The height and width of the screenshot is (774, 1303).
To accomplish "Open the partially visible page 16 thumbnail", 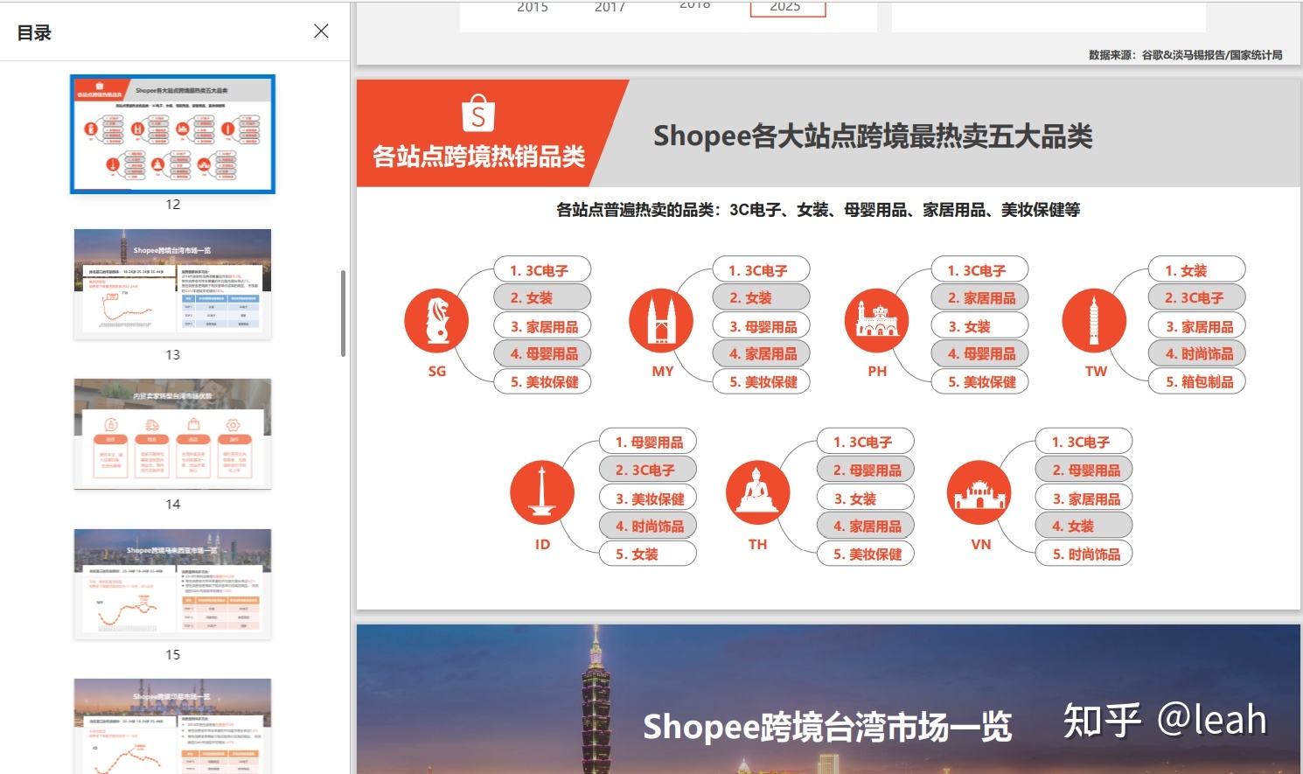I will click(x=172, y=726).
